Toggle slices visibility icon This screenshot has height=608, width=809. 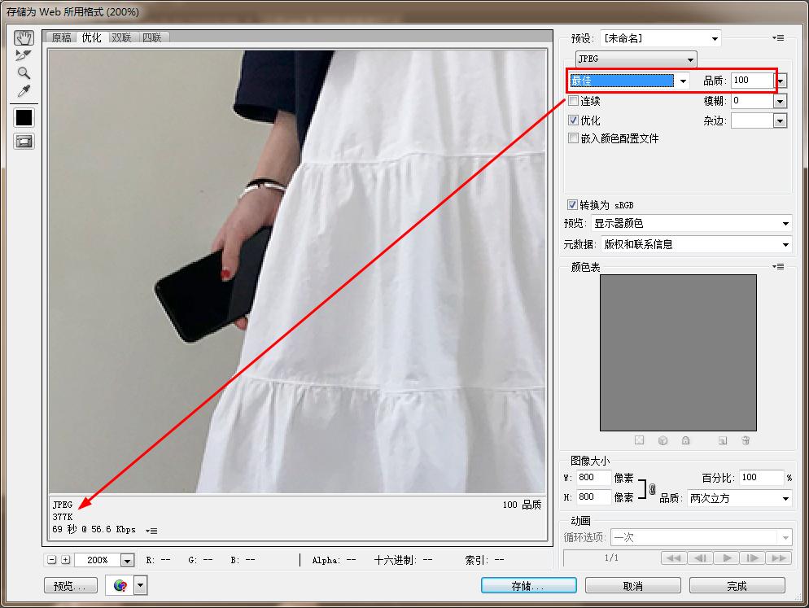point(24,142)
